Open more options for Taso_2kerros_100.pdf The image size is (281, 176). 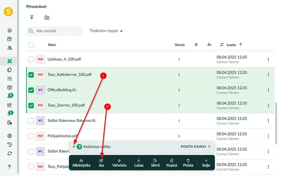[268, 106]
